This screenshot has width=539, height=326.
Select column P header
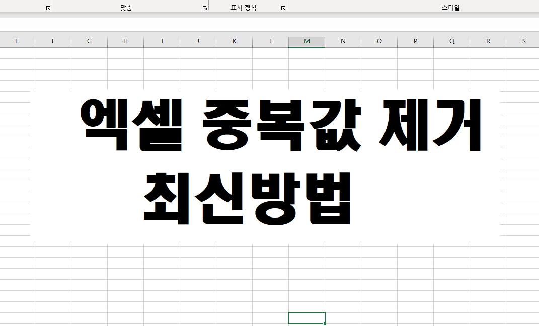coord(415,41)
